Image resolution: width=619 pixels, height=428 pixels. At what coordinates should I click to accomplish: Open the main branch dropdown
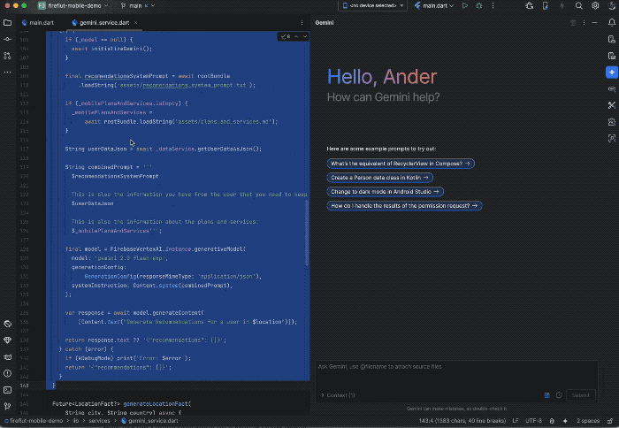click(138, 6)
